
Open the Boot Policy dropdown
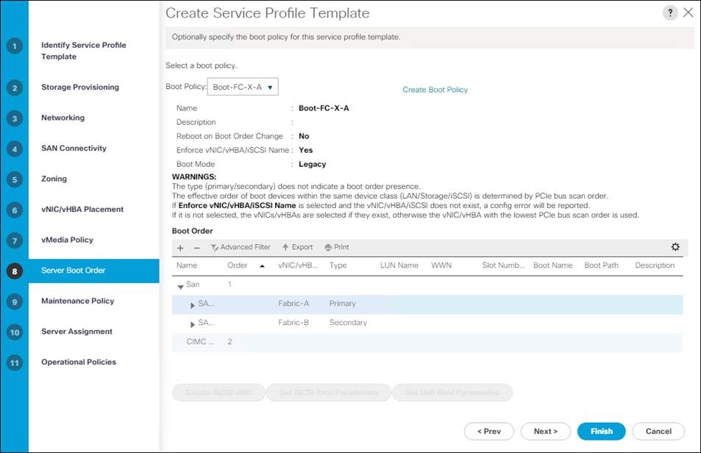click(x=243, y=88)
